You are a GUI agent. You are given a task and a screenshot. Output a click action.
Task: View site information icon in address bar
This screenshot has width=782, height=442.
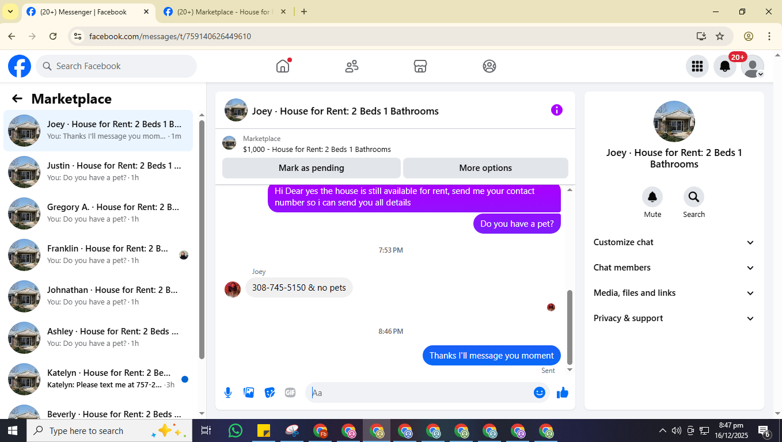[x=78, y=36]
